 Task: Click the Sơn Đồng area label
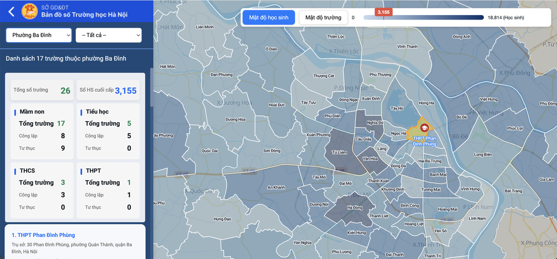[272, 151]
